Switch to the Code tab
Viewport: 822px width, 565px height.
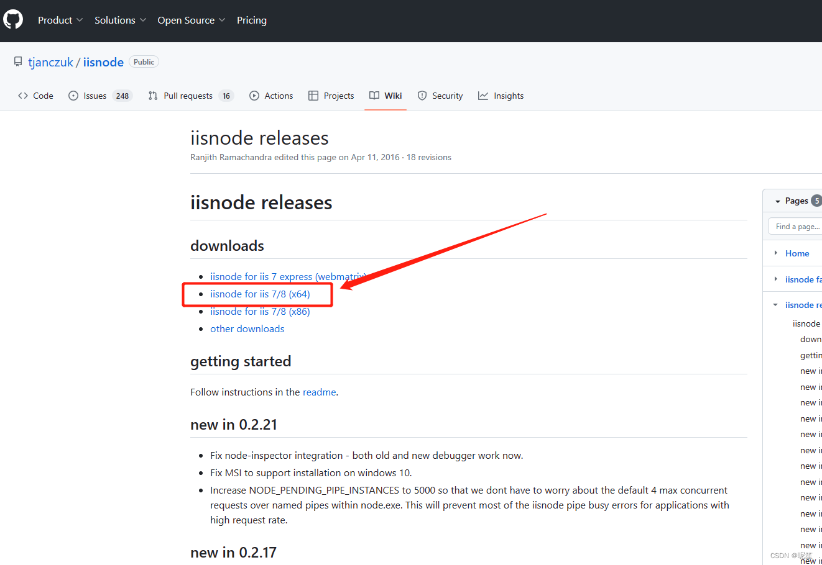[35, 96]
